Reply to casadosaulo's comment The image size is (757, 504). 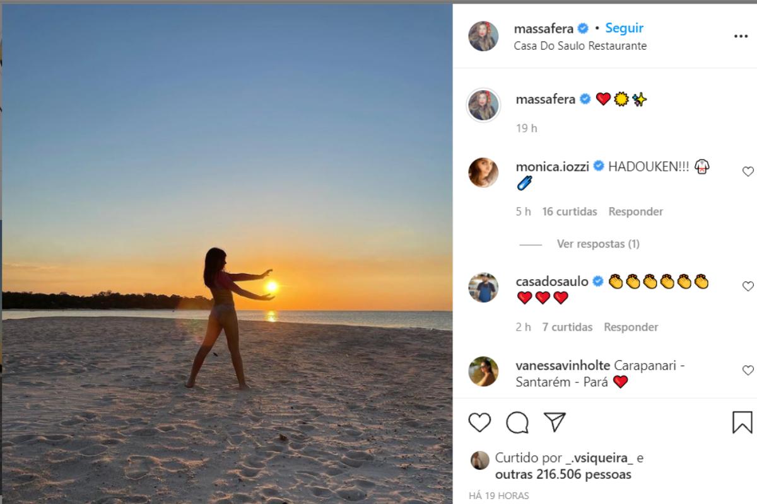pyautogui.click(x=631, y=327)
